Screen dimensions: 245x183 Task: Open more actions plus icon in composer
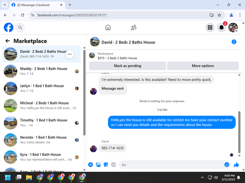[x=91, y=164]
